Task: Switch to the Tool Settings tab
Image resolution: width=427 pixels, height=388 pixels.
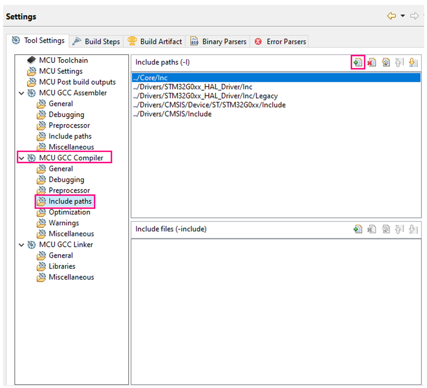Action: (38, 41)
